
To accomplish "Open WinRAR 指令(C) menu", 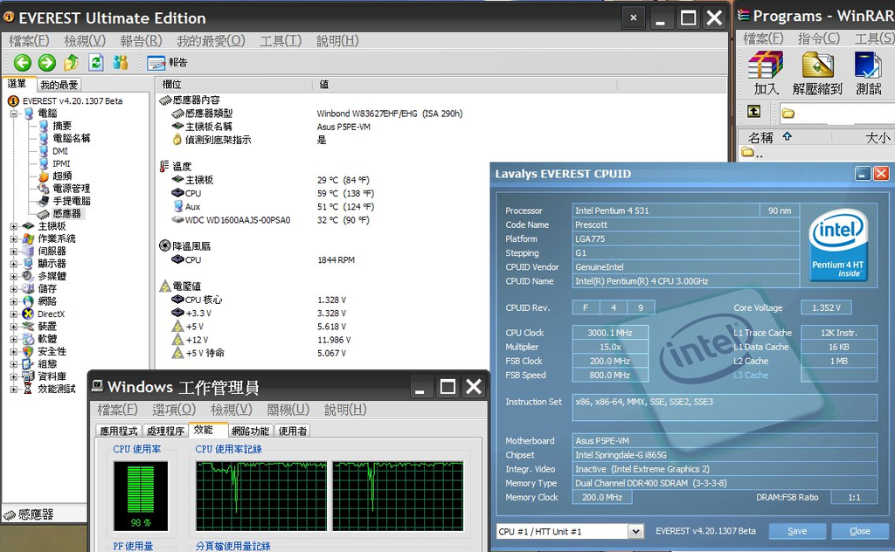I will coord(818,38).
